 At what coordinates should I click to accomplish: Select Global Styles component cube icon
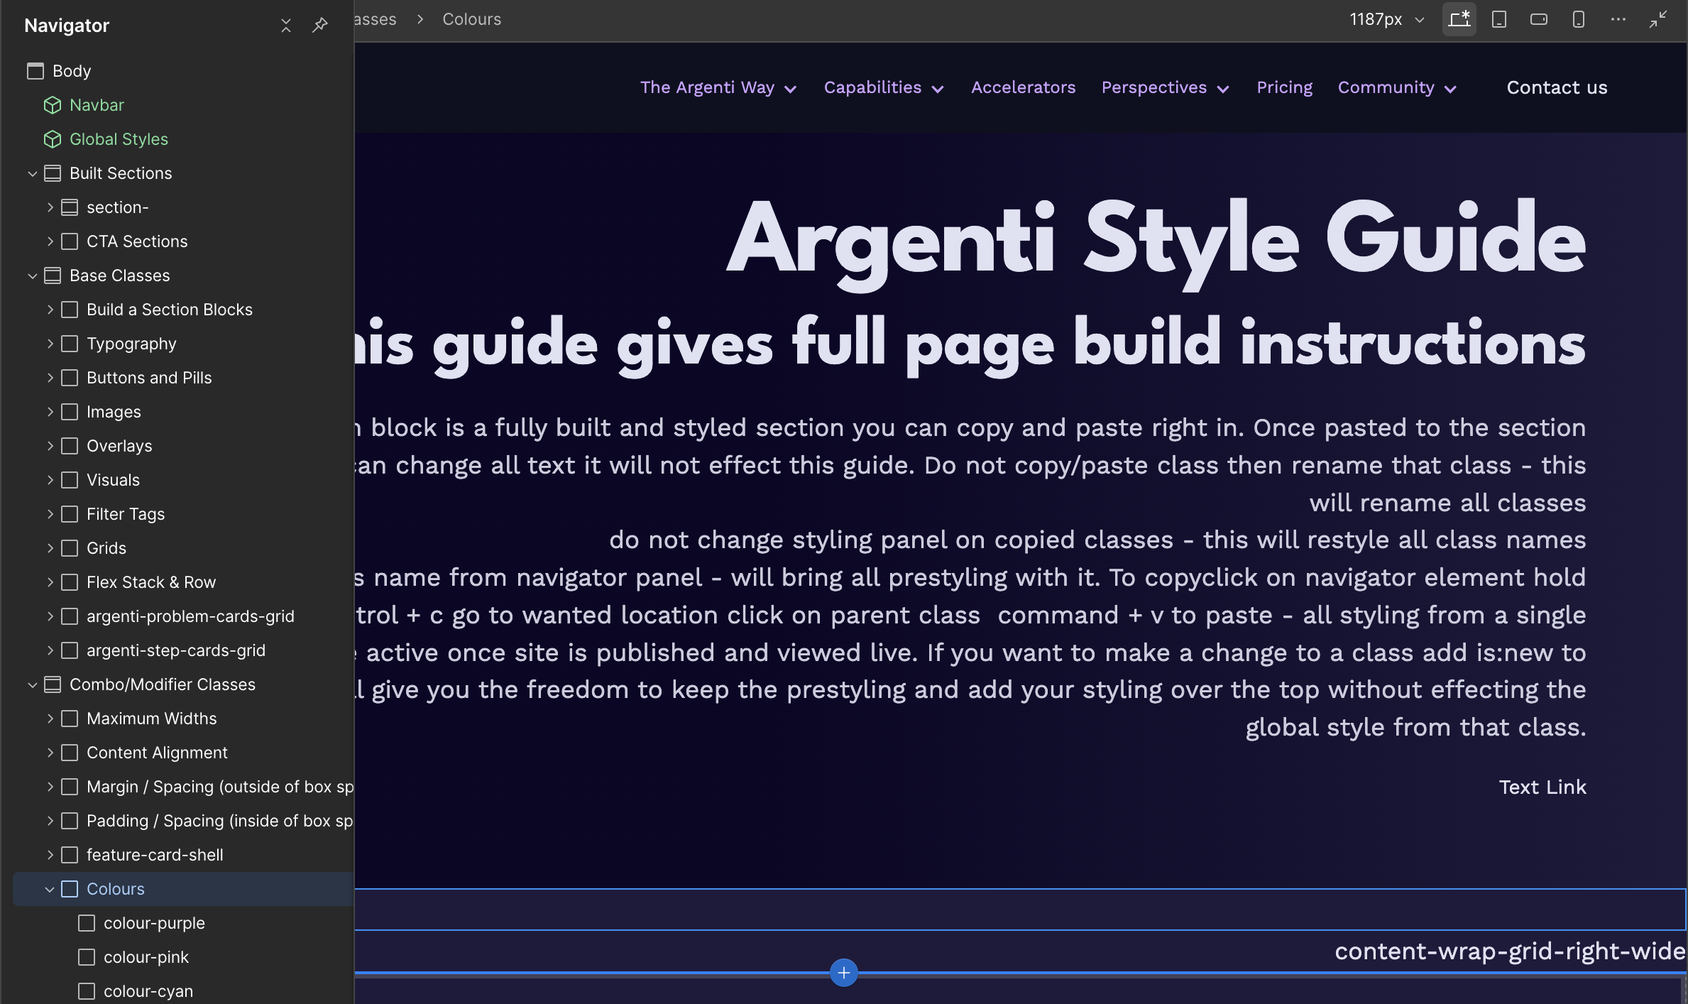point(53,139)
